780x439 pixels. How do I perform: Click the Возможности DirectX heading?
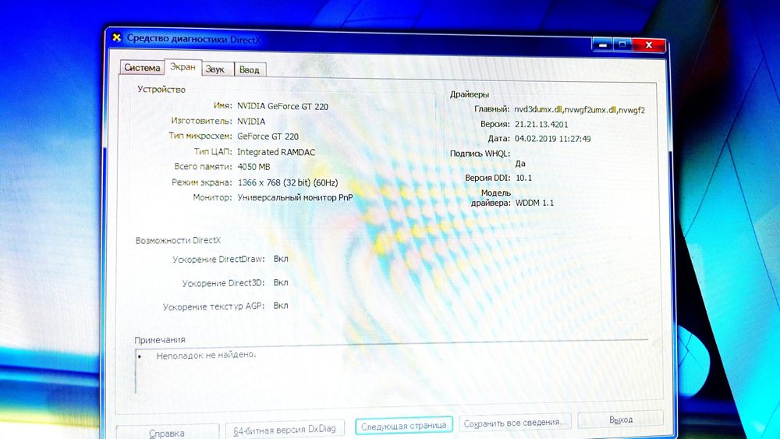(178, 241)
